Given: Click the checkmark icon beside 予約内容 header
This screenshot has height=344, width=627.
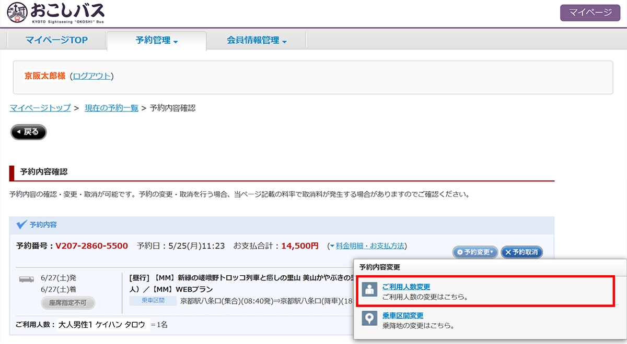Looking at the screenshot, I should point(21,225).
